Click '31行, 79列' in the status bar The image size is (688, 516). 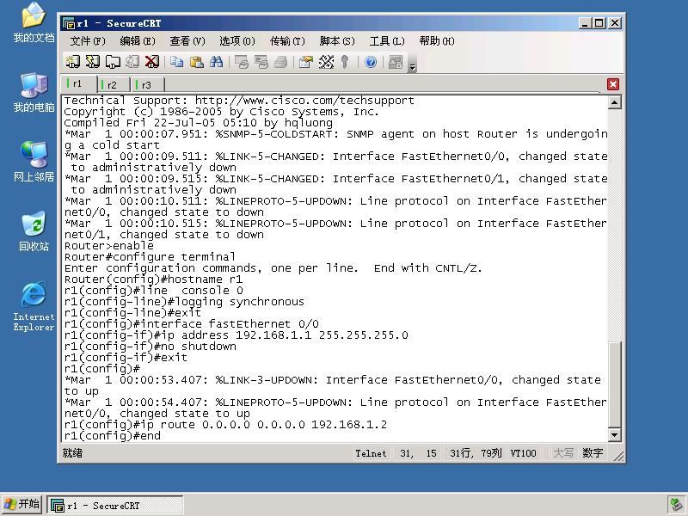pos(476,453)
